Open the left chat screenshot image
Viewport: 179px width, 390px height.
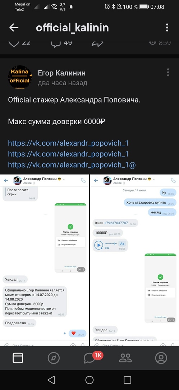point(44,260)
